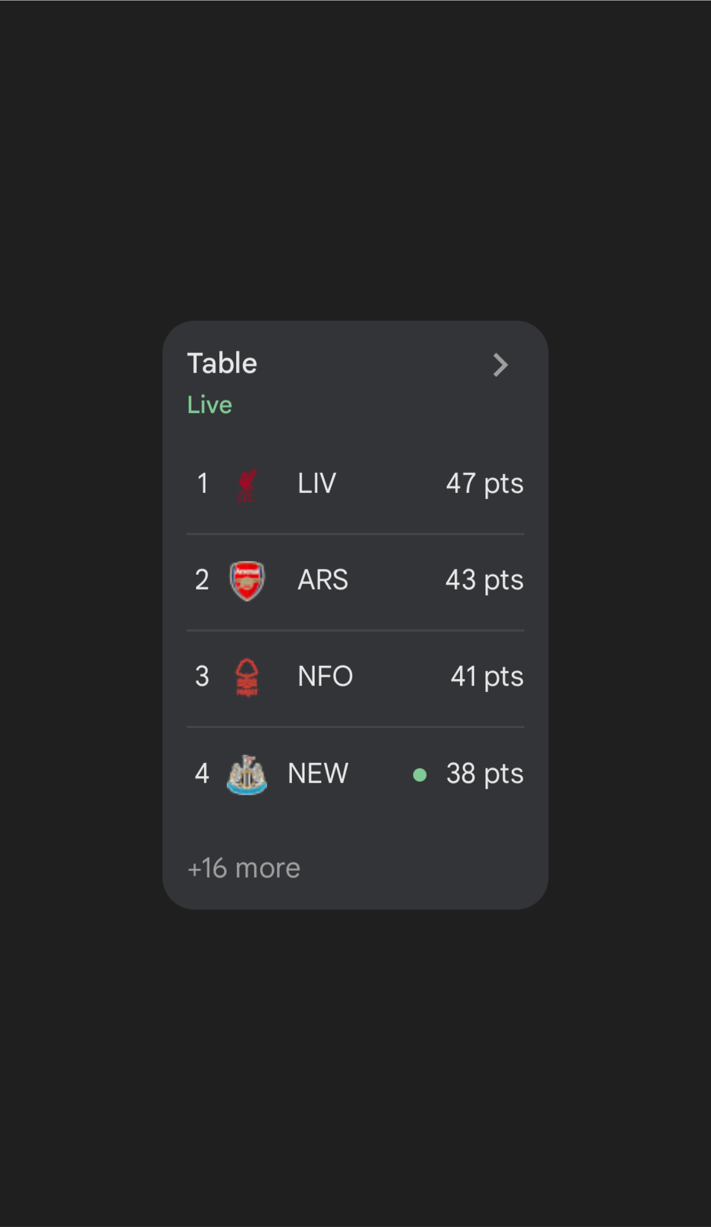Click the green live dot beside Newcastle
Viewport: 711px width, 1227px height.
(x=420, y=774)
